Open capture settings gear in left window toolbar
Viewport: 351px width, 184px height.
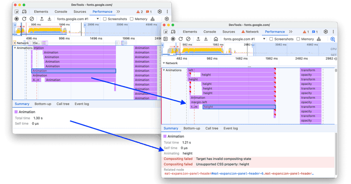pos(167,19)
